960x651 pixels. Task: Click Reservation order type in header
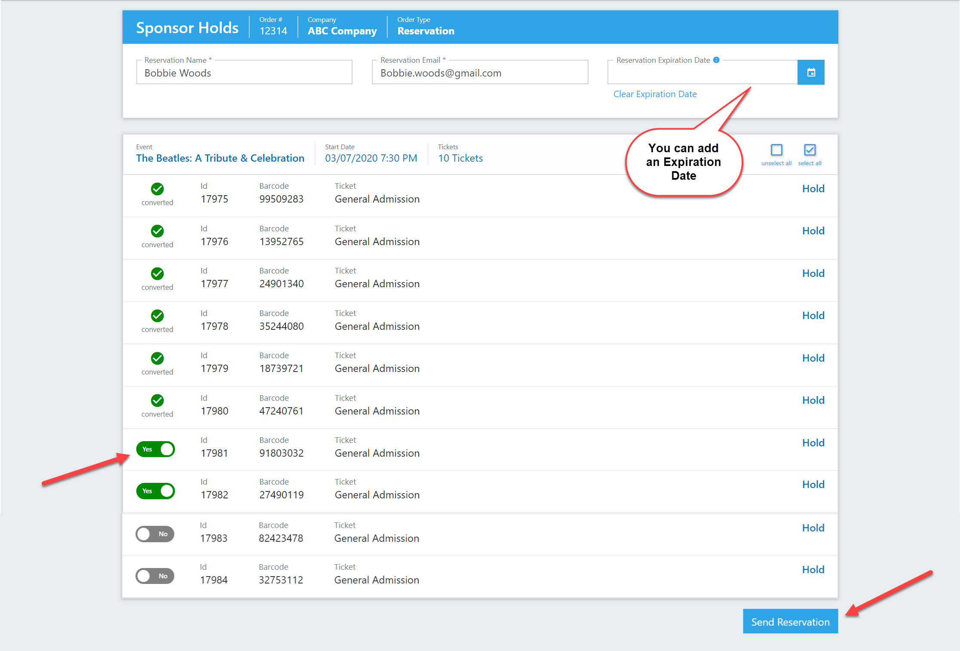(426, 31)
